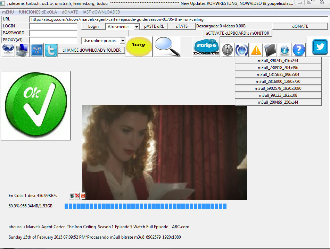This screenshot has height=249, width=330.
Task: Open the fUNCIONES dE cOLA menu
Action: (38, 12)
